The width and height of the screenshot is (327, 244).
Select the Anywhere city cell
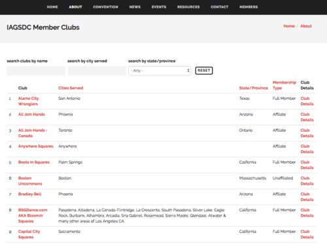tap(67, 146)
